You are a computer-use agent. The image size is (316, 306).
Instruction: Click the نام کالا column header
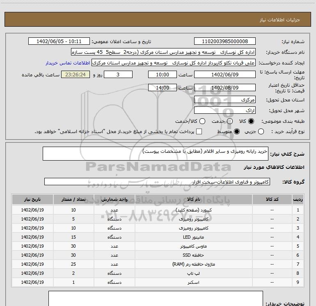coord(193,199)
